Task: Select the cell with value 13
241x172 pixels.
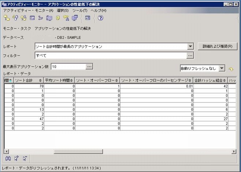Action: [29, 109]
